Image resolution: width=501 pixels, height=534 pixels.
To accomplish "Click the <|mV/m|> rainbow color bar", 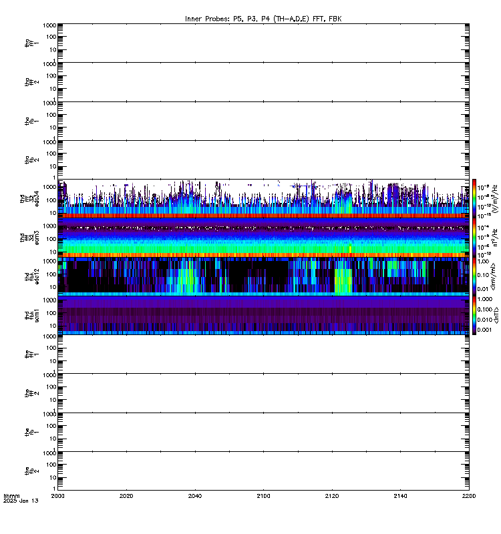I will point(474,276).
